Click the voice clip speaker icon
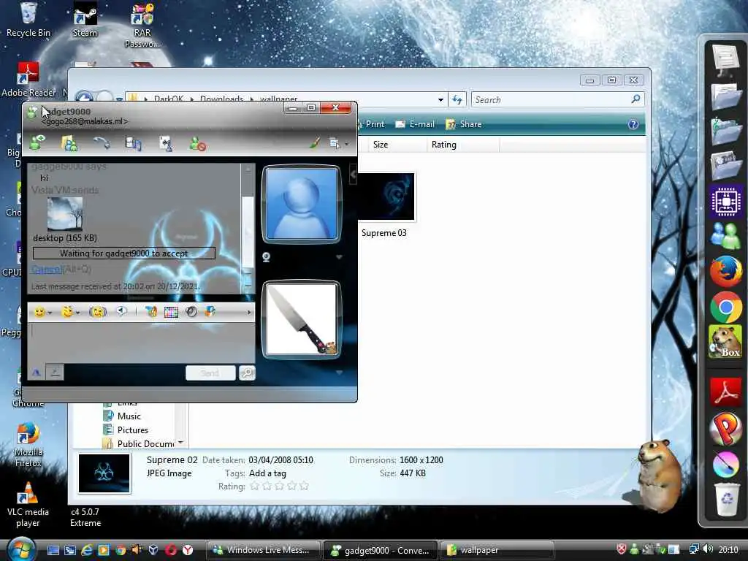 [x=122, y=311]
